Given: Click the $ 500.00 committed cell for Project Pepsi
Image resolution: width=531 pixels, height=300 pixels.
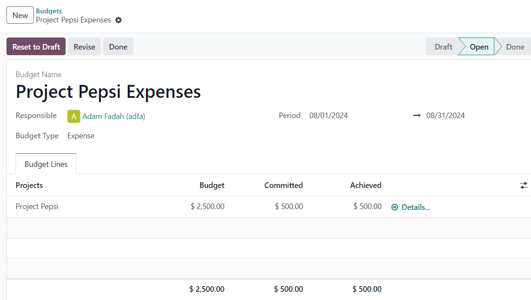Looking at the screenshot, I should click(289, 206).
